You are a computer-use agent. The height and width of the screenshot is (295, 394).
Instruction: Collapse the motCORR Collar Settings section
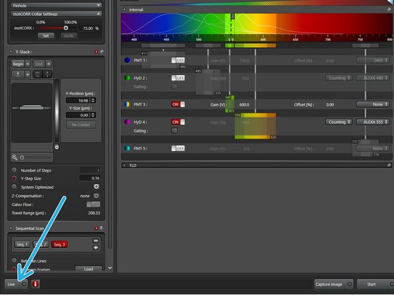[x=98, y=14]
